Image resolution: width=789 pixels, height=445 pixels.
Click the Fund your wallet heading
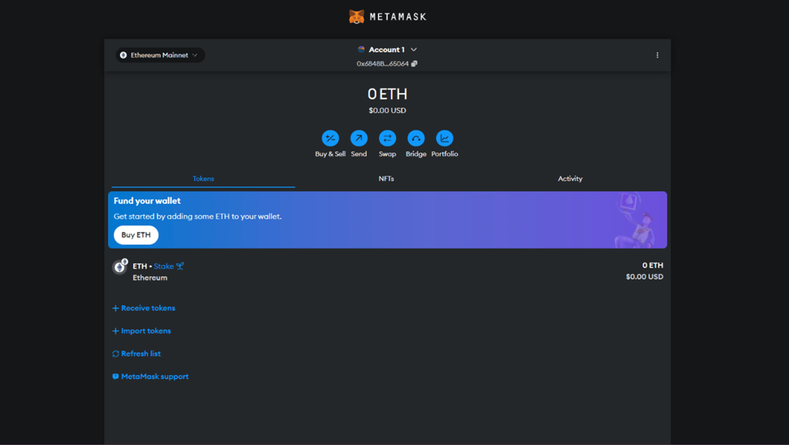pos(147,201)
